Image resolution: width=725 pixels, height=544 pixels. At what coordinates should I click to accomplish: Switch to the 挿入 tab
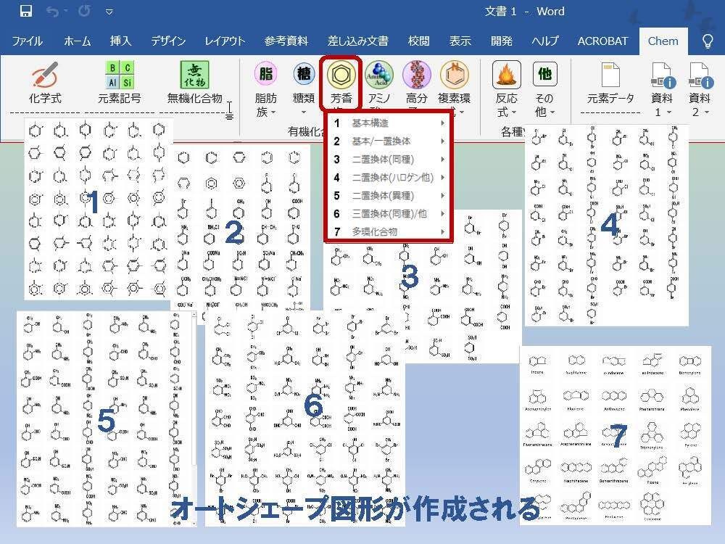pos(120,41)
